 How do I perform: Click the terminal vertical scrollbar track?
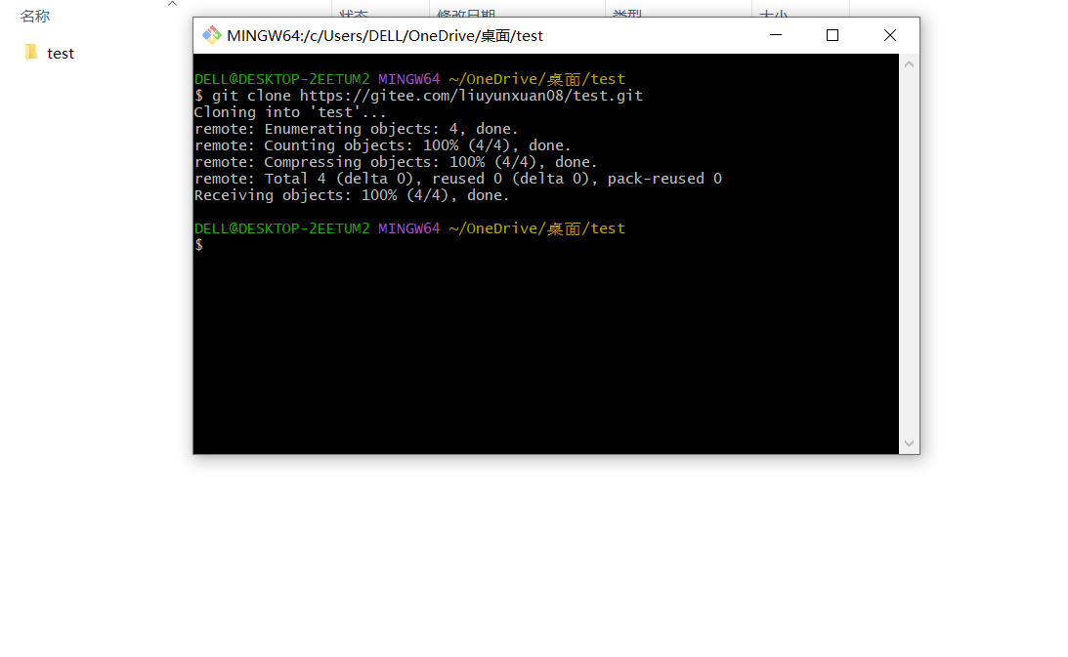pyautogui.click(x=910, y=254)
